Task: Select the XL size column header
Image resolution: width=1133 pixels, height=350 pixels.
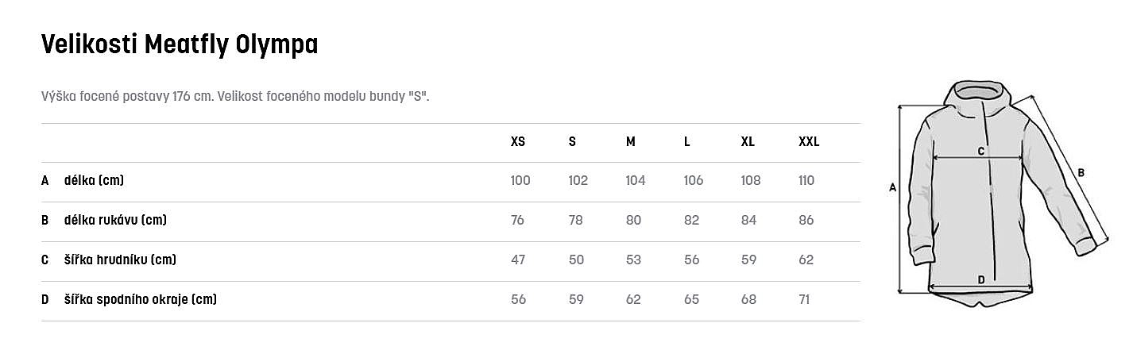Action: [x=747, y=142]
